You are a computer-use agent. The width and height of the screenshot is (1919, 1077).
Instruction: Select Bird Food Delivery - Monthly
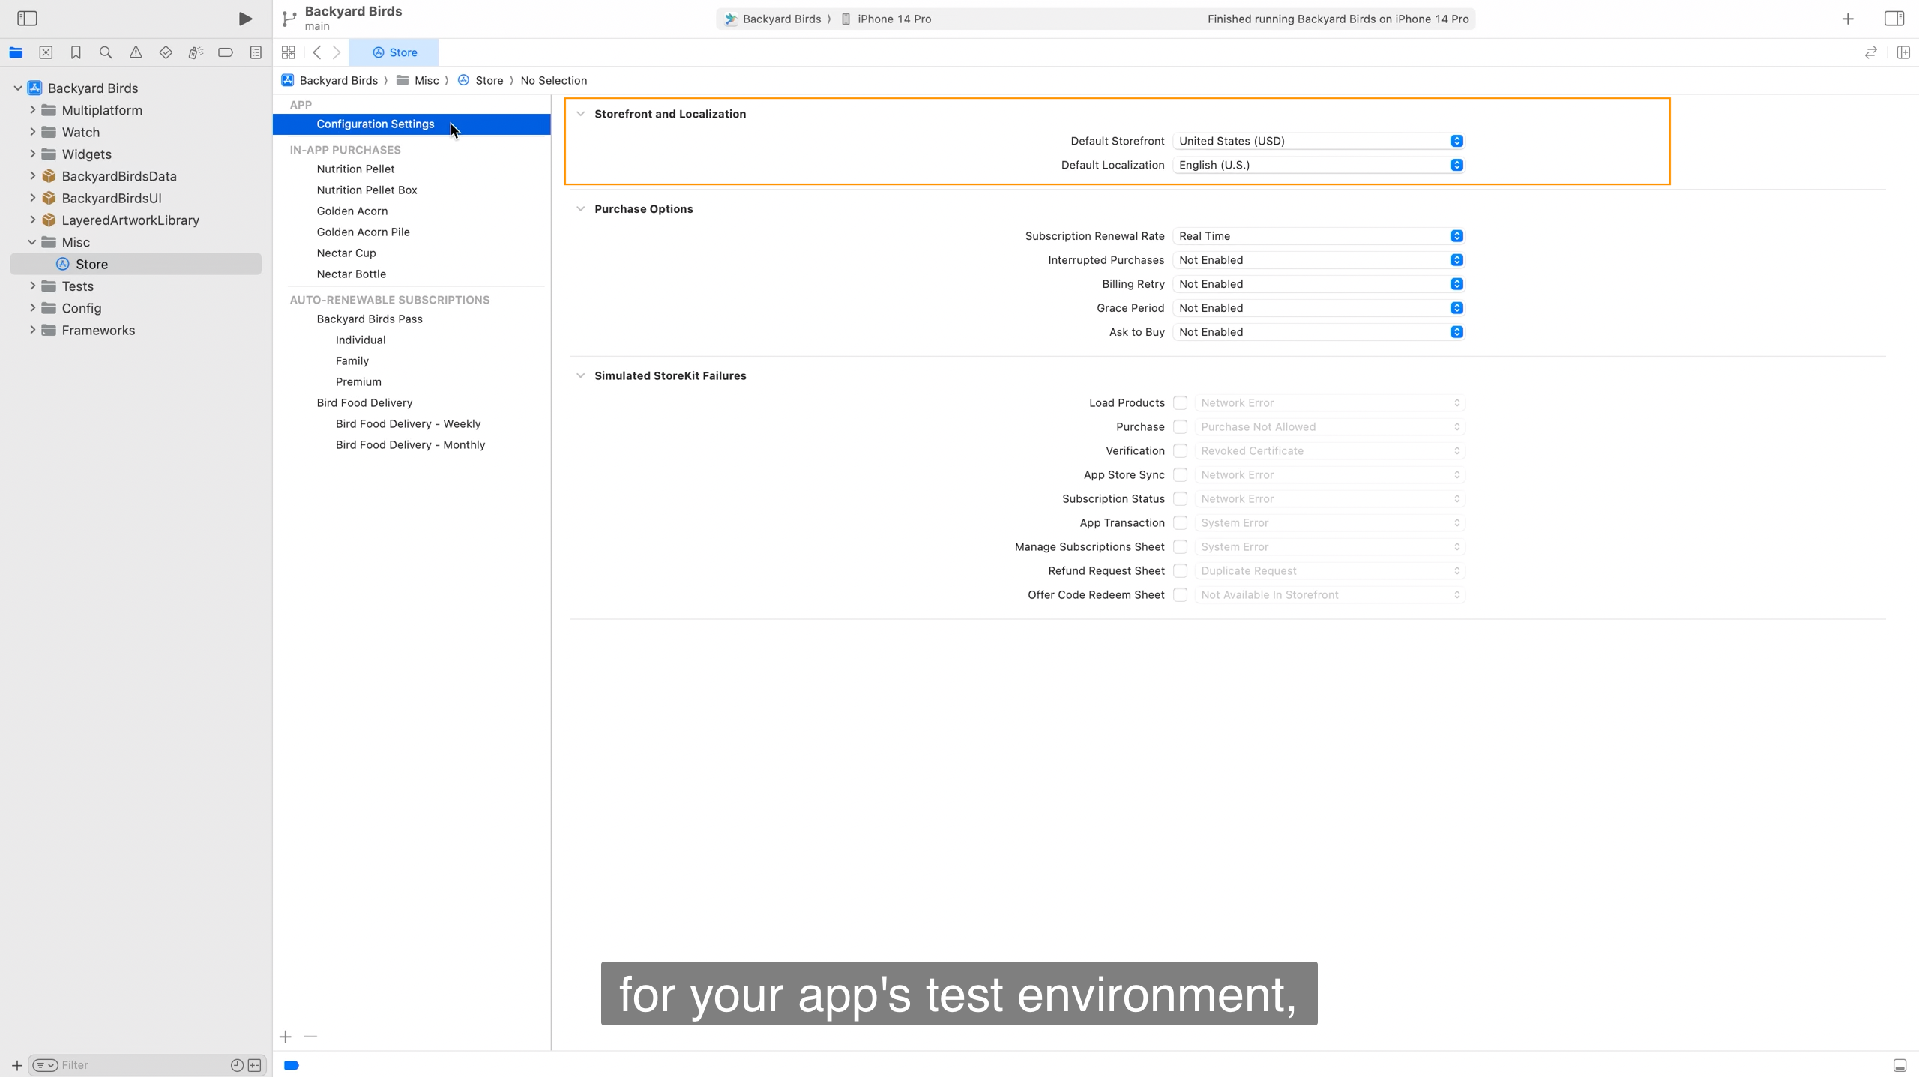pyautogui.click(x=410, y=445)
